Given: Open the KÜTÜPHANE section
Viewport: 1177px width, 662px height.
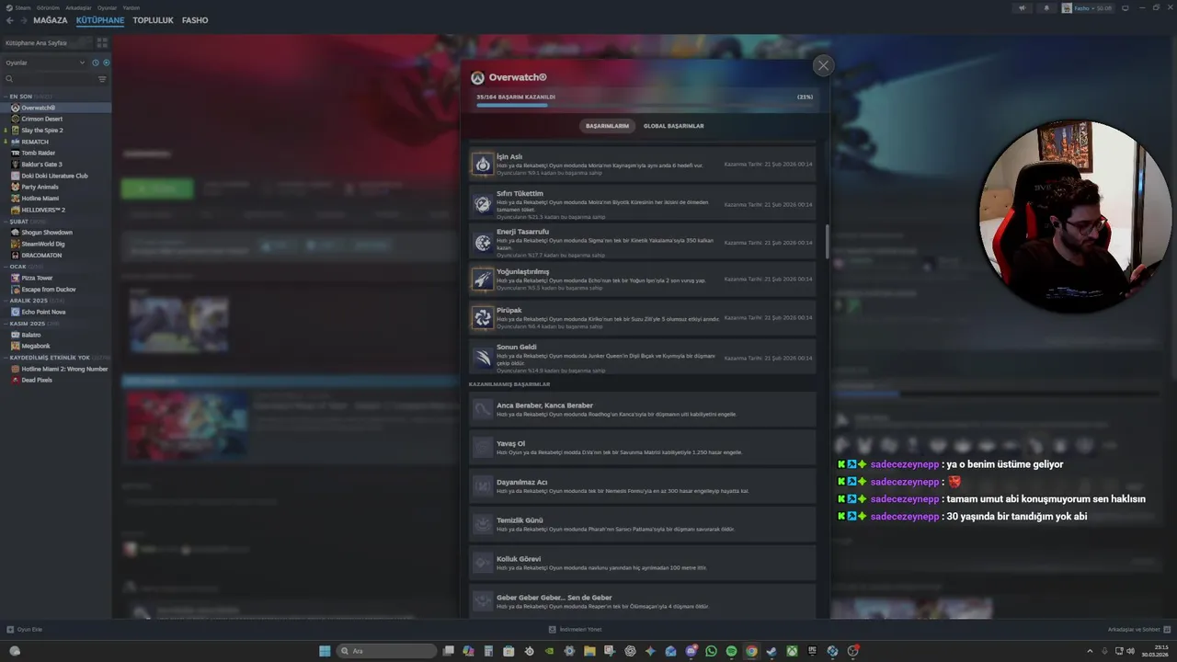Looking at the screenshot, I should pyautogui.click(x=100, y=20).
